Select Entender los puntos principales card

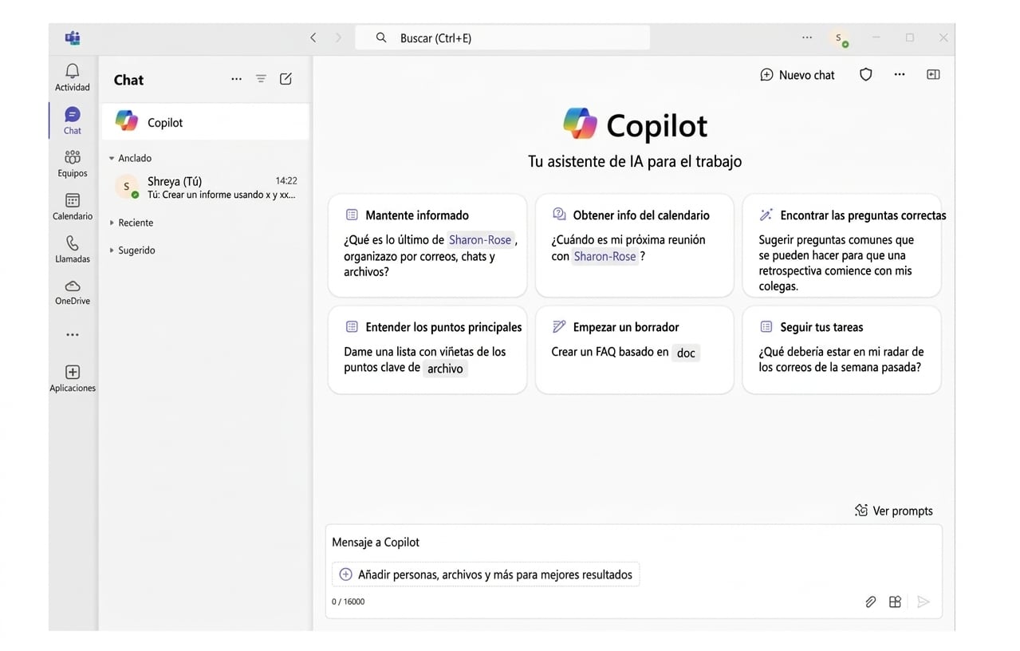427,349
